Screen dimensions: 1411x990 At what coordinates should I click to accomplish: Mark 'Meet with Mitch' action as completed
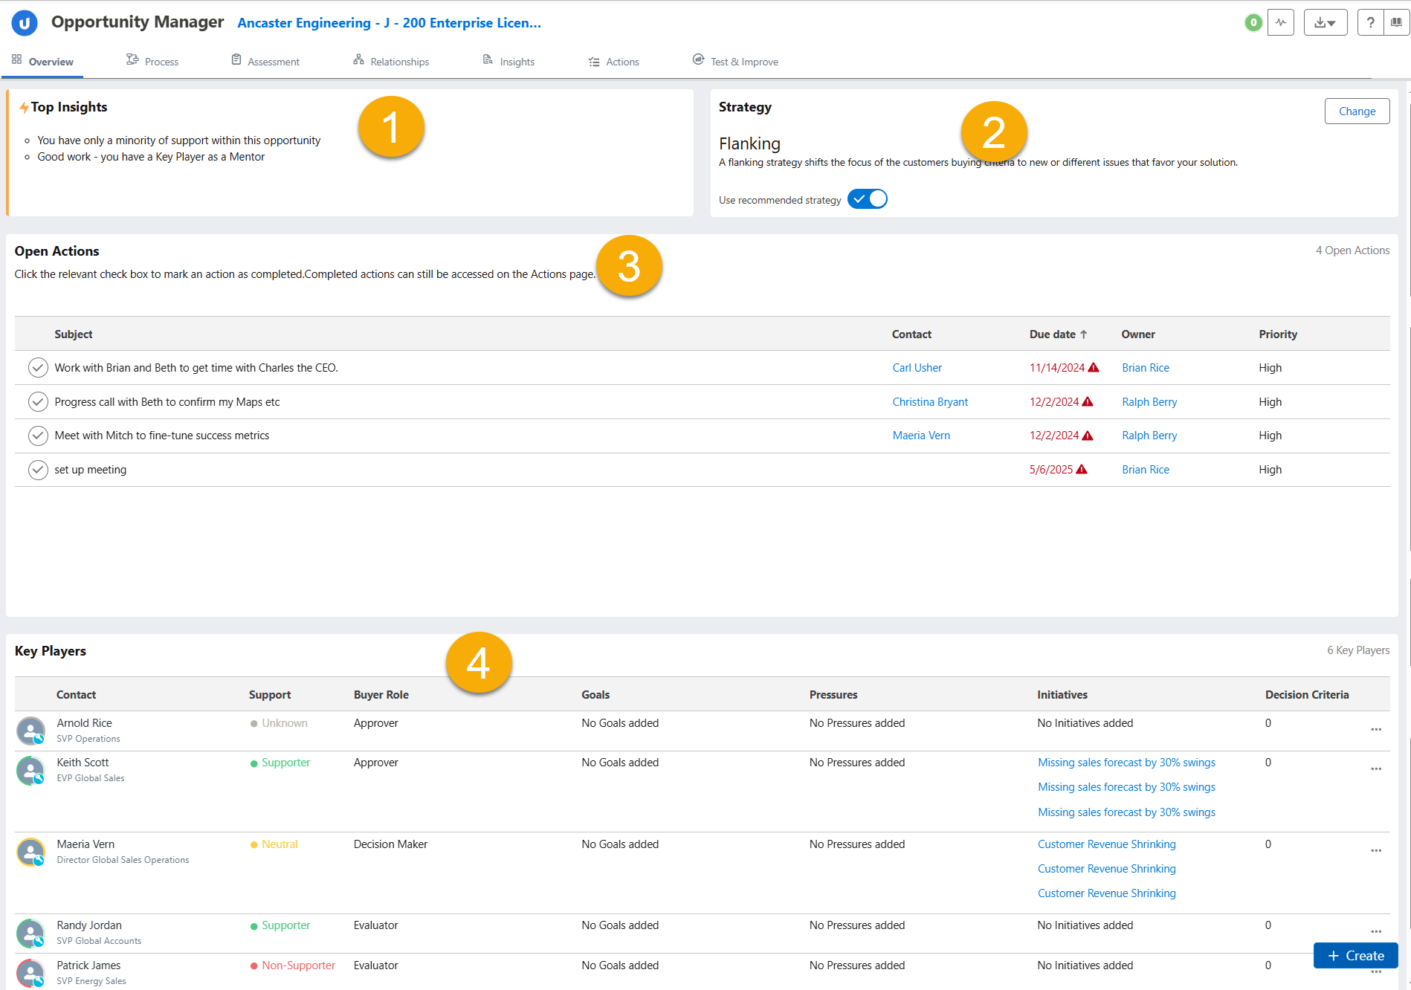pos(38,436)
